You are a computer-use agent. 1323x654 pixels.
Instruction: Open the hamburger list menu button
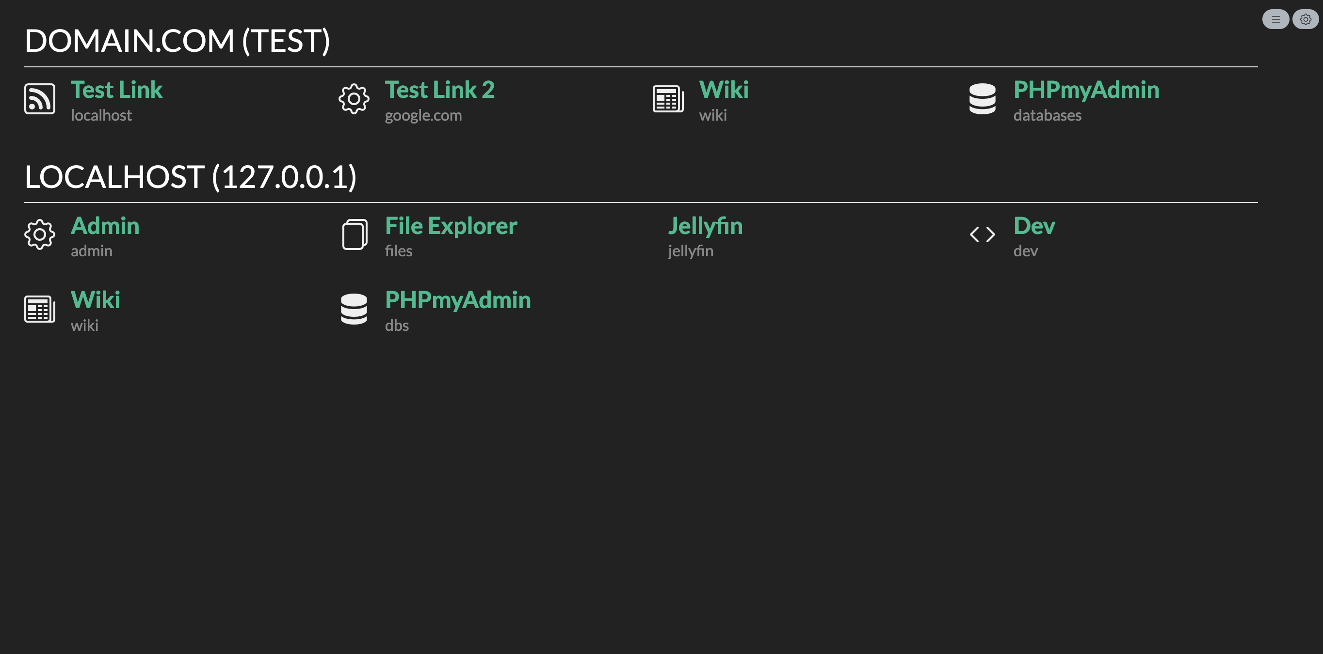click(1276, 19)
